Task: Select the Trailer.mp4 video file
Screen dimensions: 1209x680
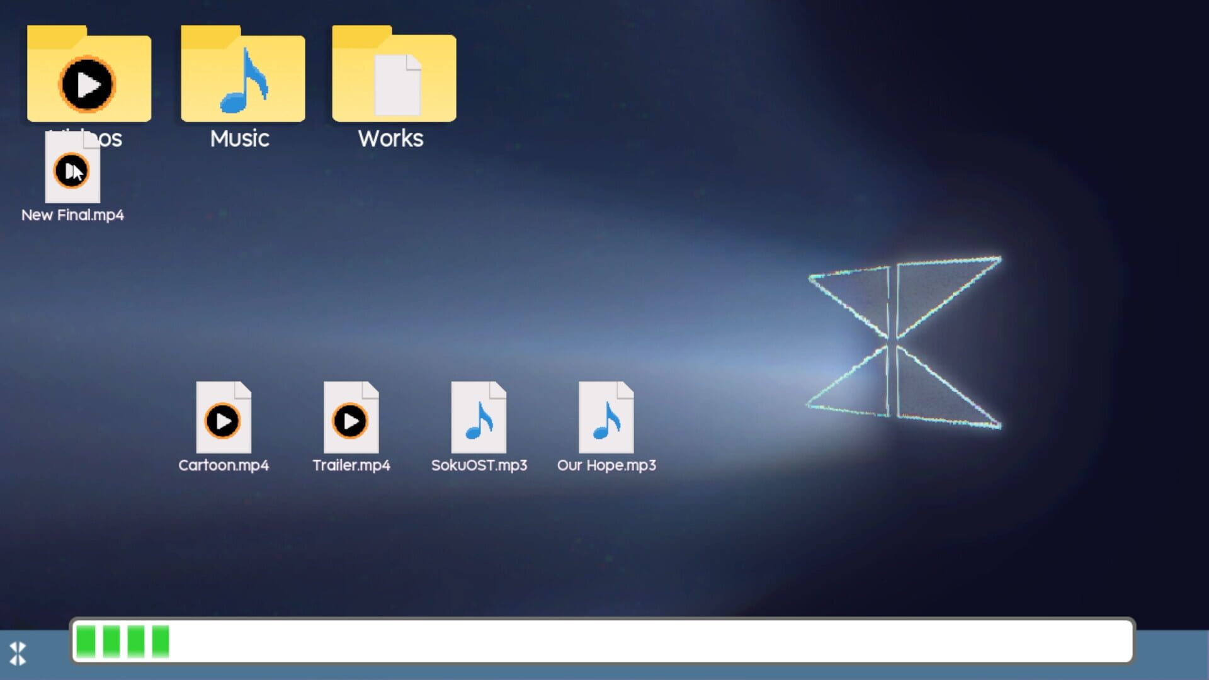Action: click(351, 419)
